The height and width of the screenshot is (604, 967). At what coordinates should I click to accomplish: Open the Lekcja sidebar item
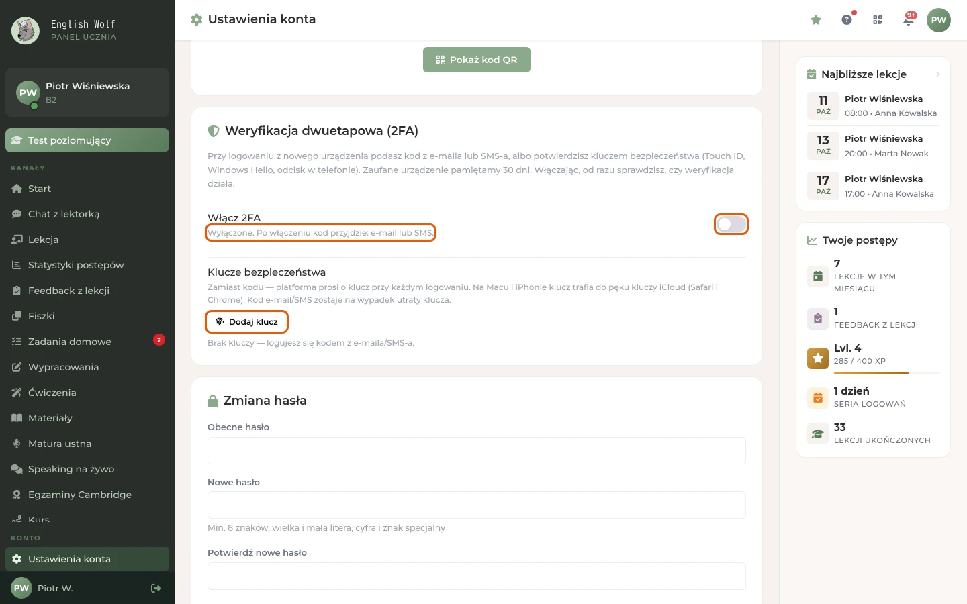click(87, 240)
